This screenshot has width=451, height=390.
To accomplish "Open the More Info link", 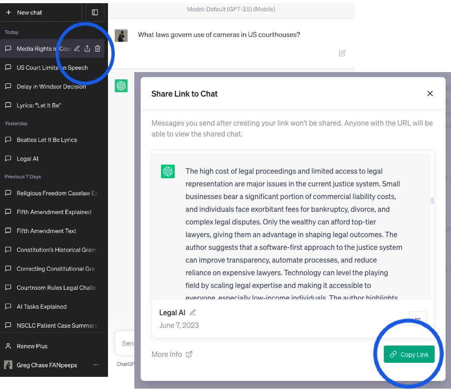I will click(x=172, y=354).
